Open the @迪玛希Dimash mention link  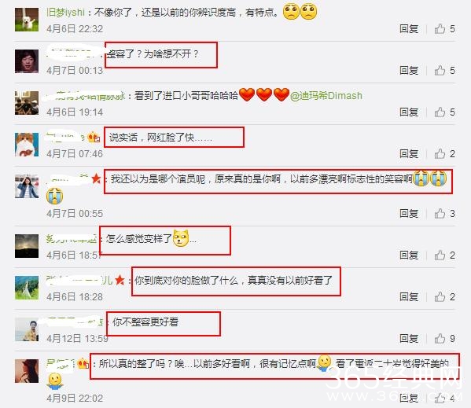pyautogui.click(x=326, y=95)
